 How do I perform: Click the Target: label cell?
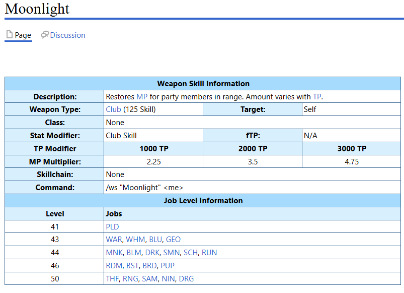click(253, 109)
